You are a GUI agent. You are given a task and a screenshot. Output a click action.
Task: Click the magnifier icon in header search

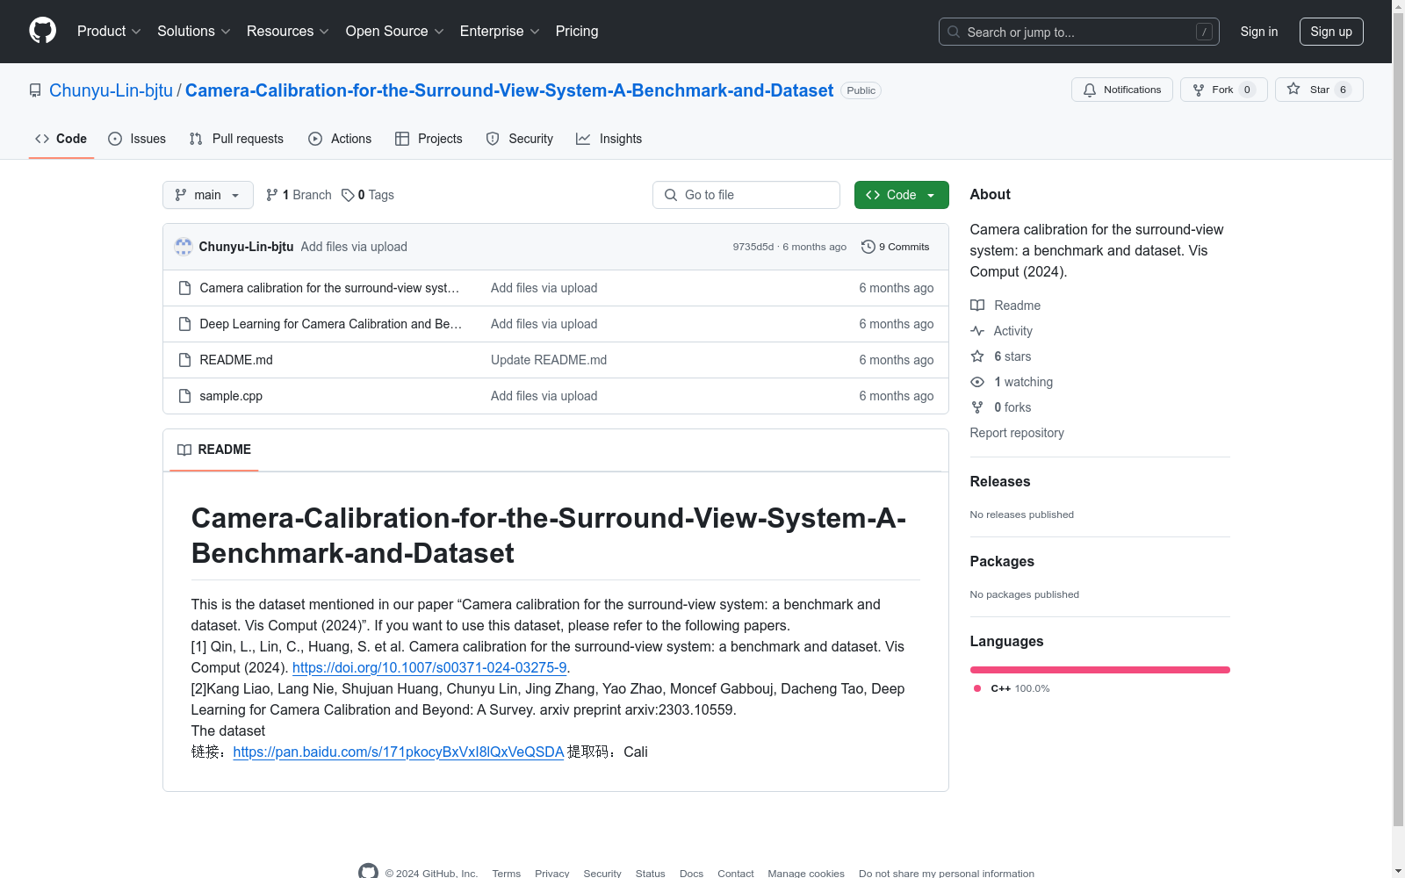click(954, 32)
